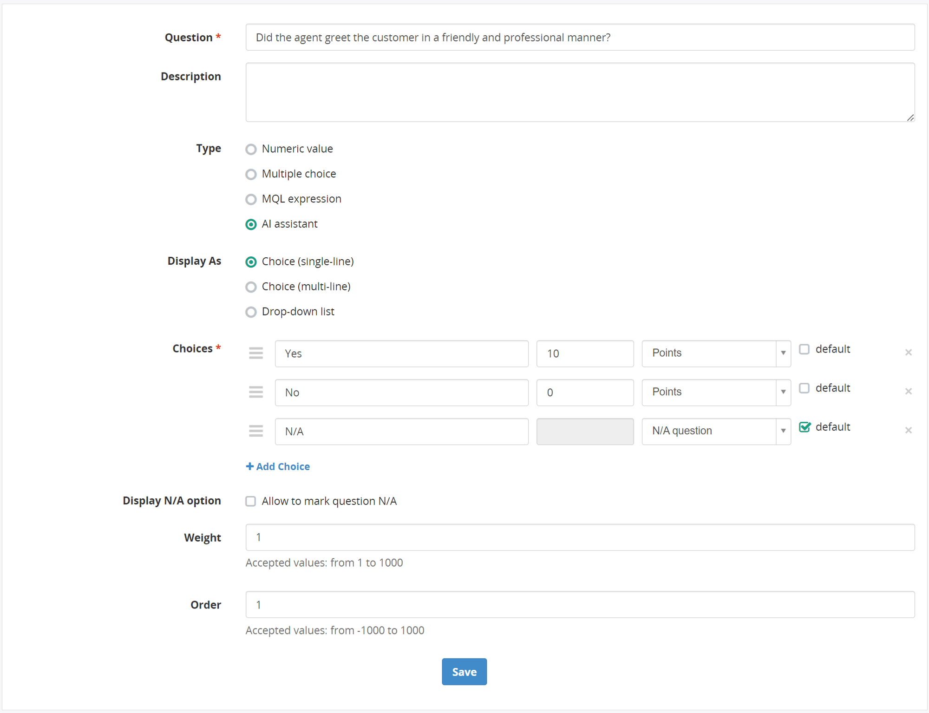The width and height of the screenshot is (929, 713).
Task: Remove the N/A choice with its × icon
Action: [908, 430]
